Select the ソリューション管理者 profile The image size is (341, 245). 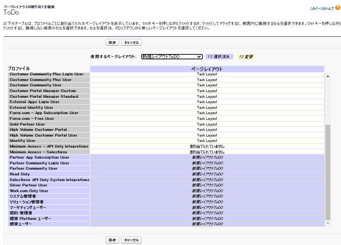[49, 202]
